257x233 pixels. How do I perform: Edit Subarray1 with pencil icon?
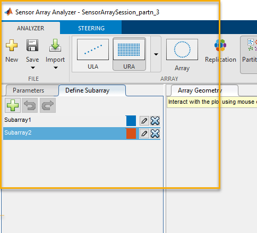coord(144,121)
